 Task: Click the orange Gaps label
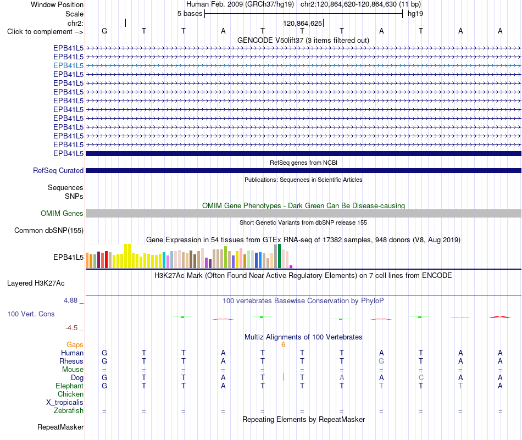click(x=75, y=345)
